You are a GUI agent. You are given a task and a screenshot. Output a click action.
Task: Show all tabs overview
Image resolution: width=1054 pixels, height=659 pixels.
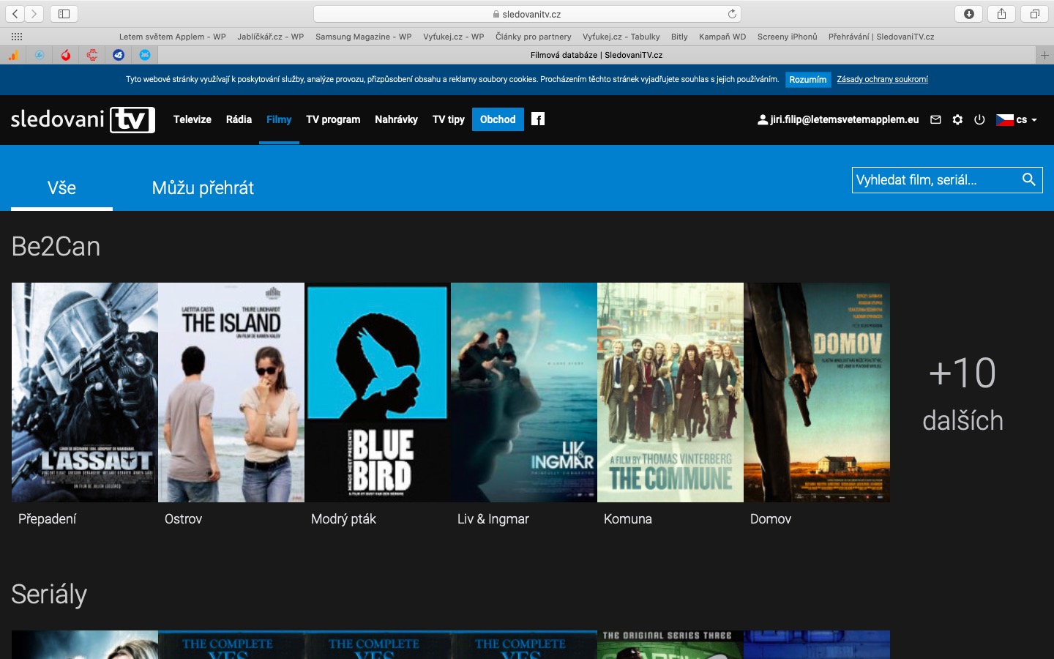click(1034, 14)
